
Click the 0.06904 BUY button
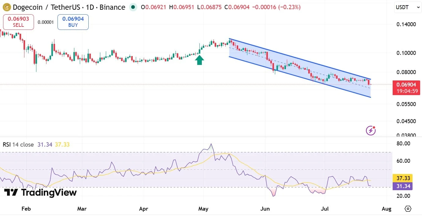point(73,22)
